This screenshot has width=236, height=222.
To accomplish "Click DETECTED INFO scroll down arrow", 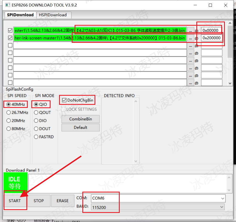I will click(x=136, y=161).
